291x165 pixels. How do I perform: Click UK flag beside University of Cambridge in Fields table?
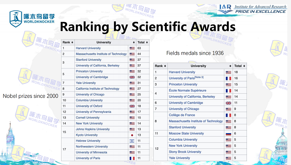coord(228,103)
